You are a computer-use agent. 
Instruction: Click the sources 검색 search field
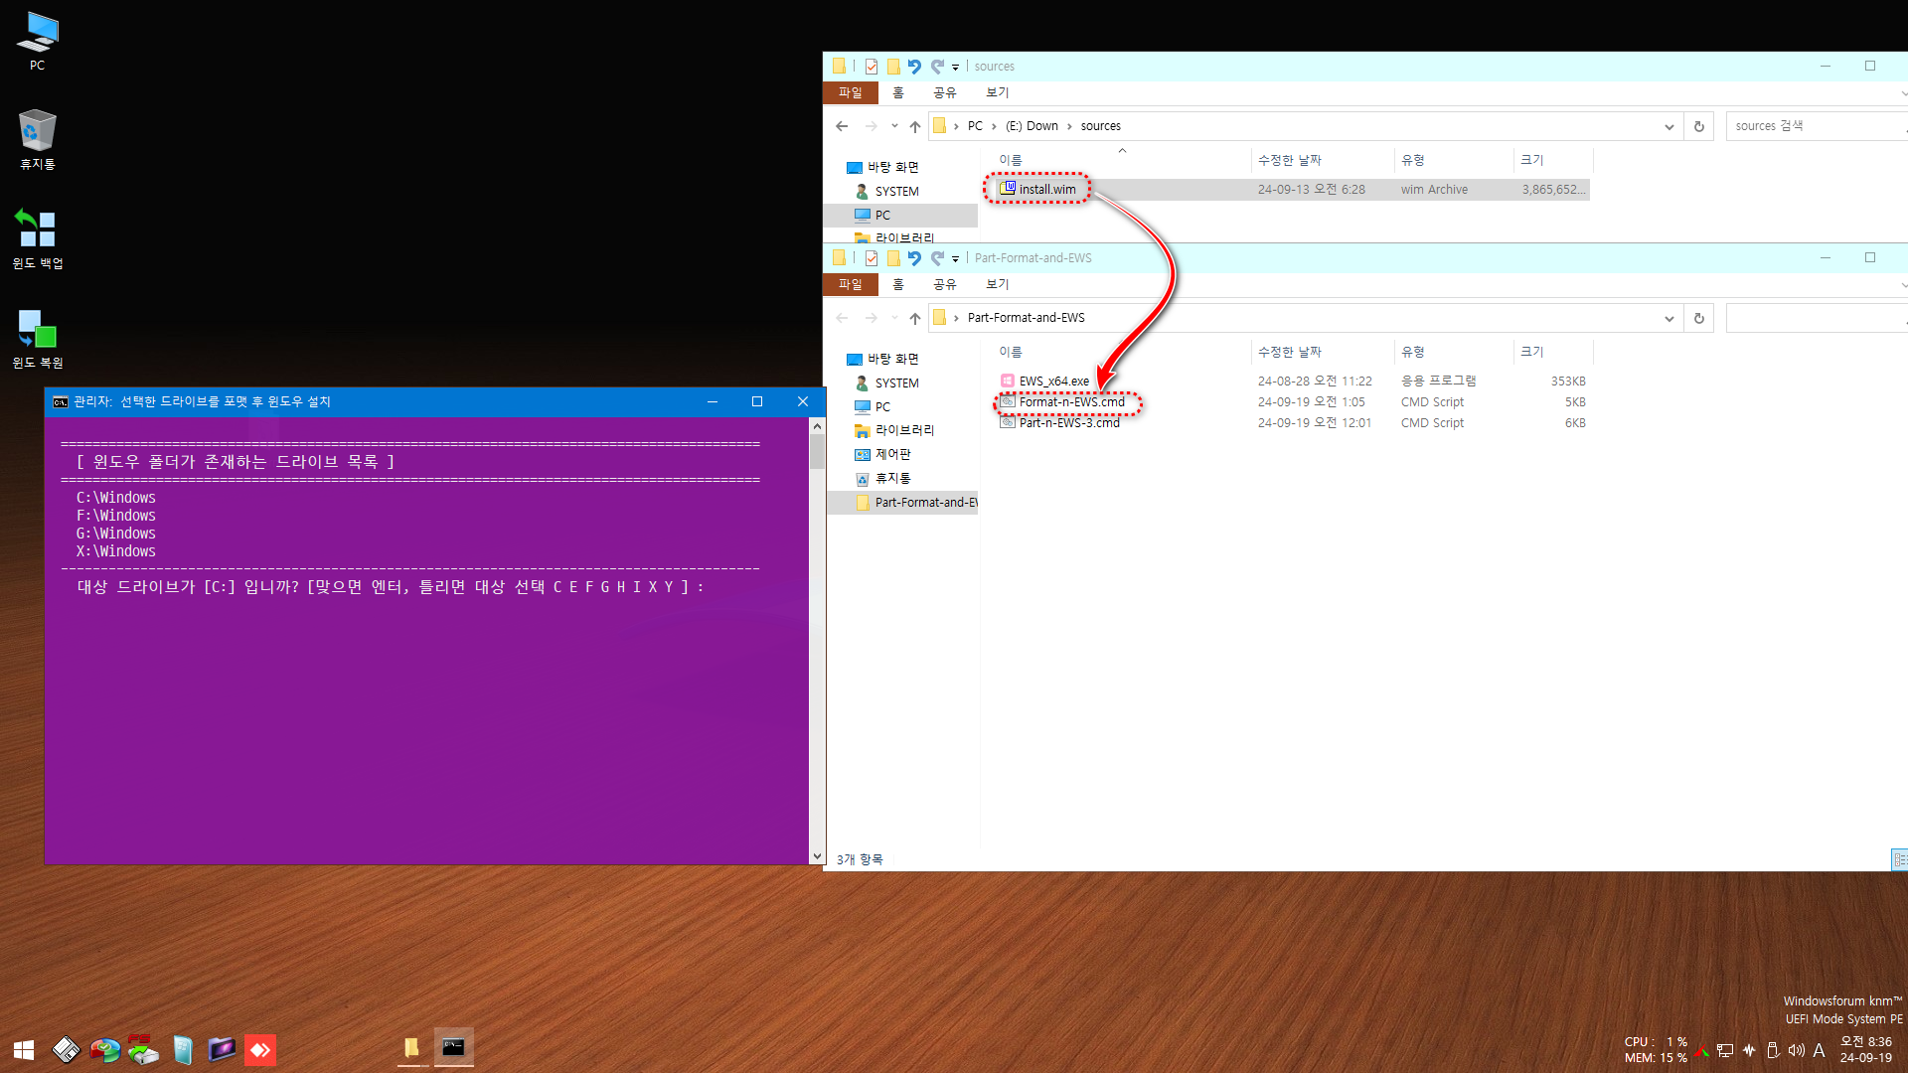(1816, 126)
